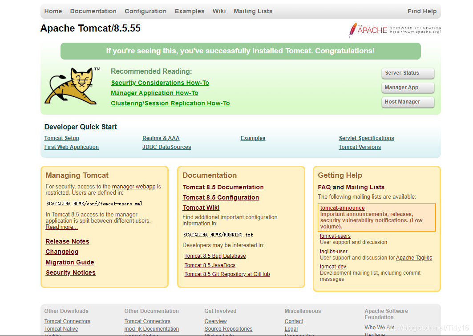Open Legal link under Miscellaneous
The image size is (473, 336).
(291, 329)
